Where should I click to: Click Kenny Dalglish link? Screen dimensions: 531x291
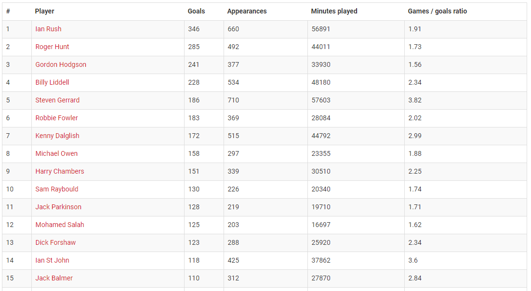(57, 136)
